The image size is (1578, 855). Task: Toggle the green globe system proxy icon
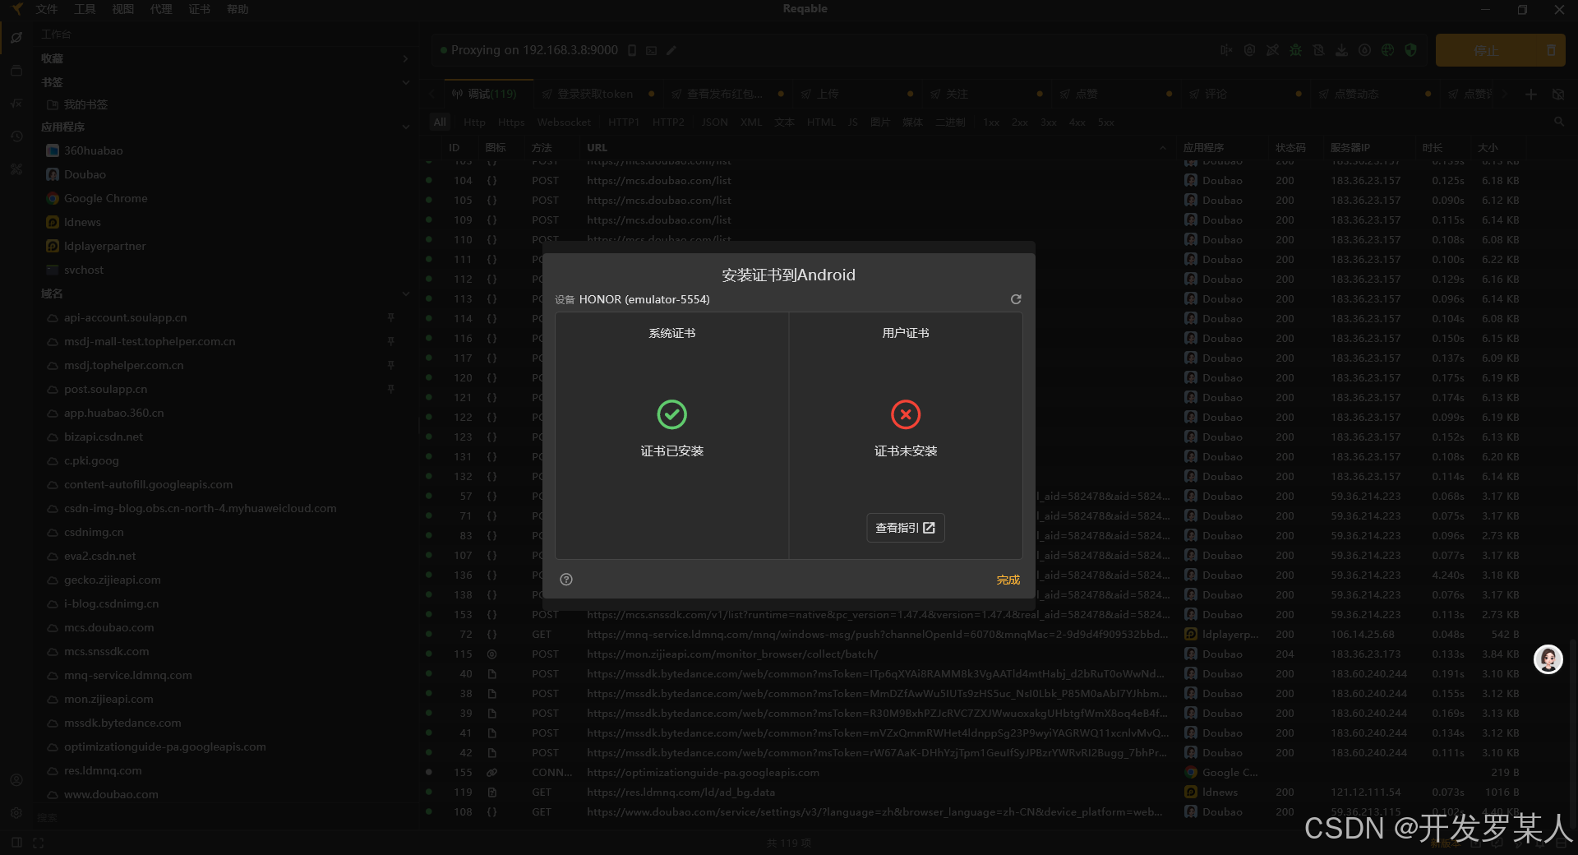[x=1387, y=50]
